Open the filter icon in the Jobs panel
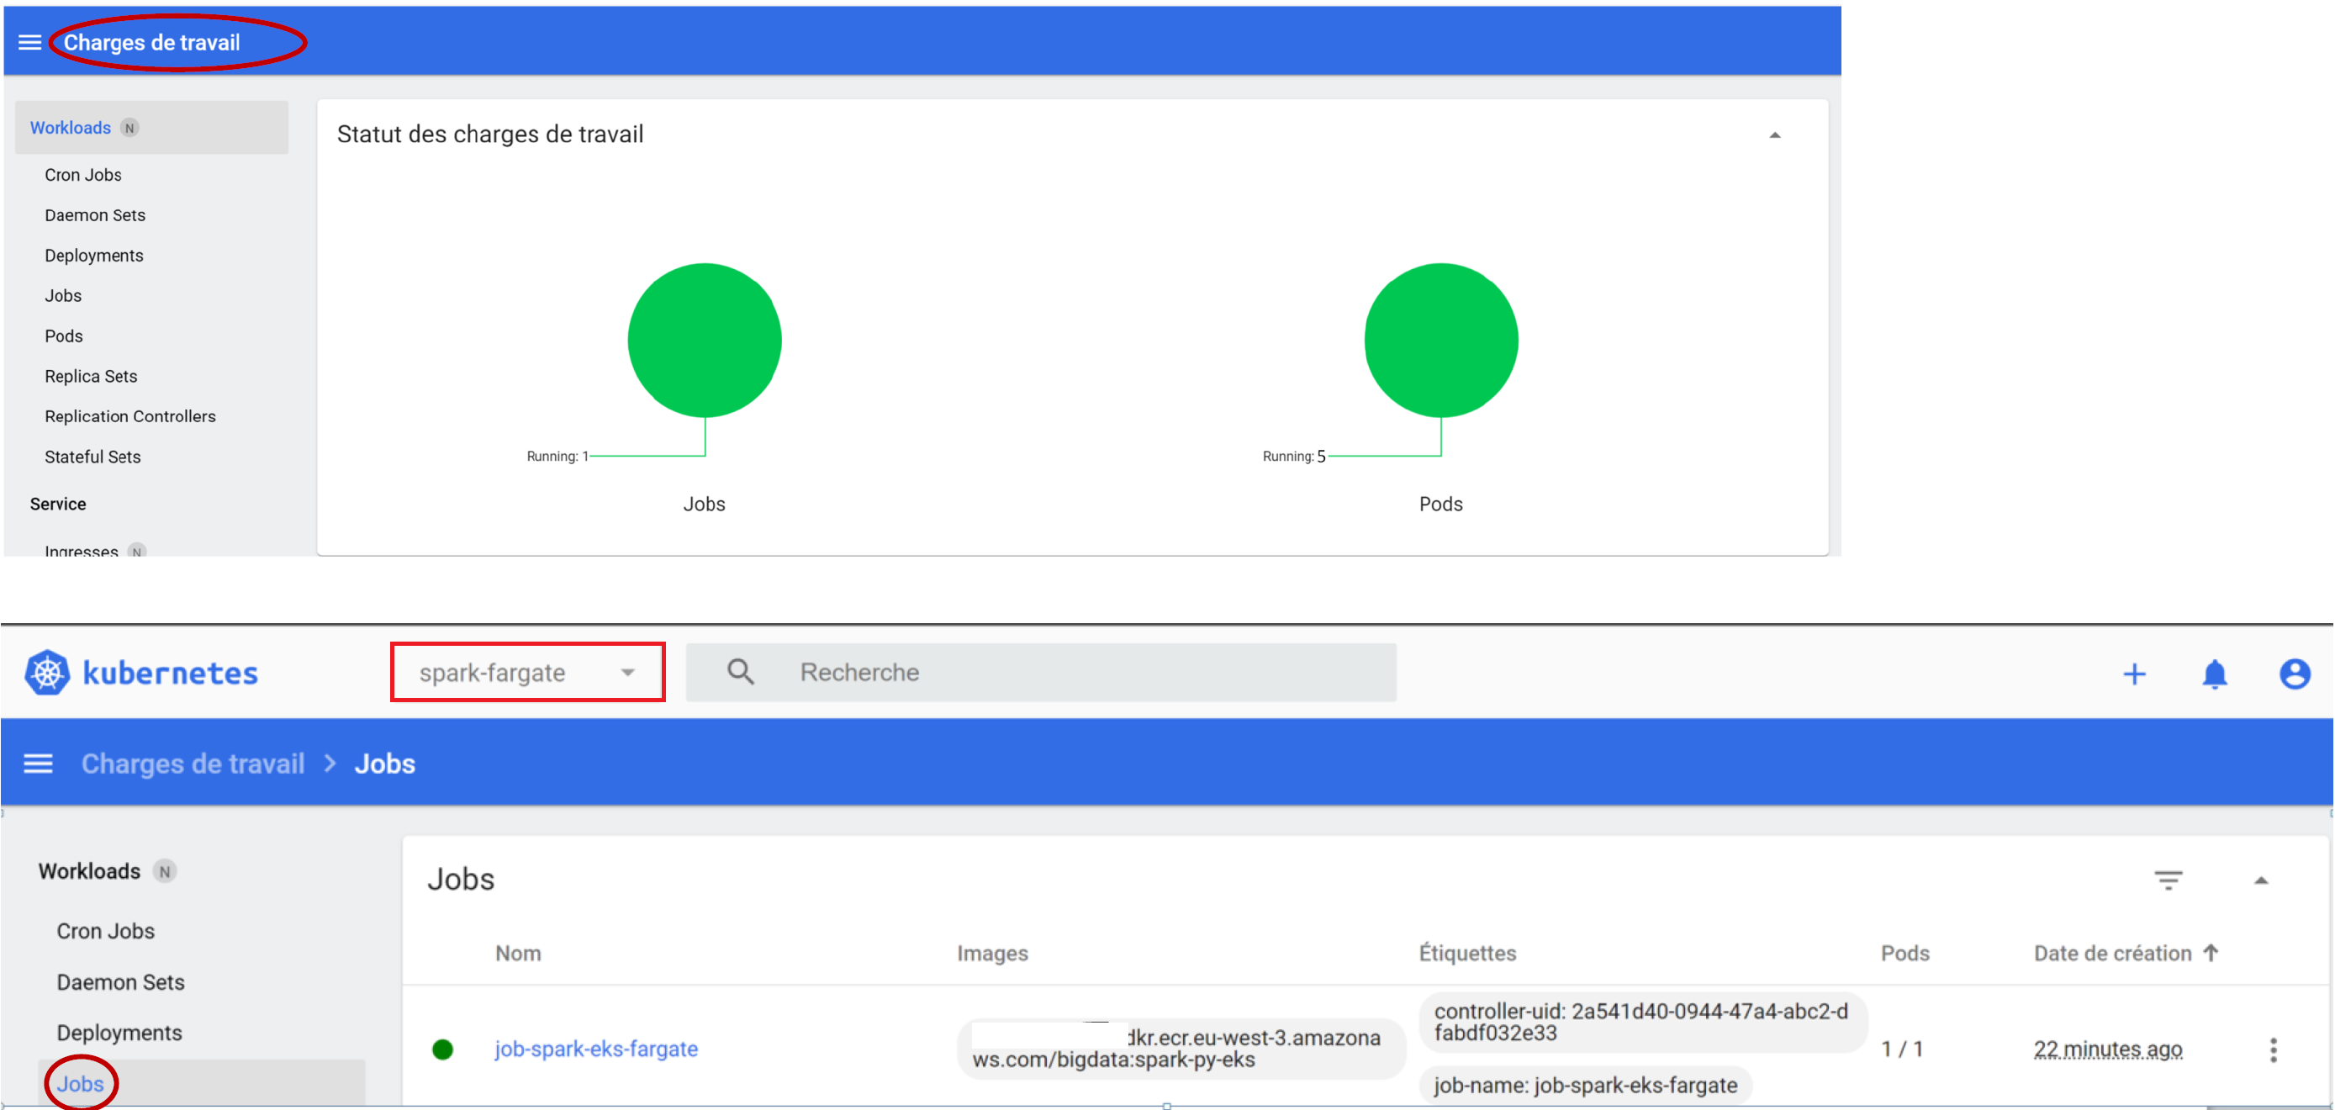This screenshot has height=1110, width=2335. pyautogui.click(x=2170, y=879)
